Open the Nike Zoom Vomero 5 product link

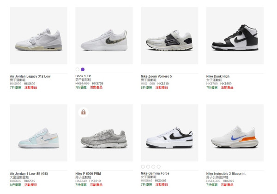click(156, 76)
